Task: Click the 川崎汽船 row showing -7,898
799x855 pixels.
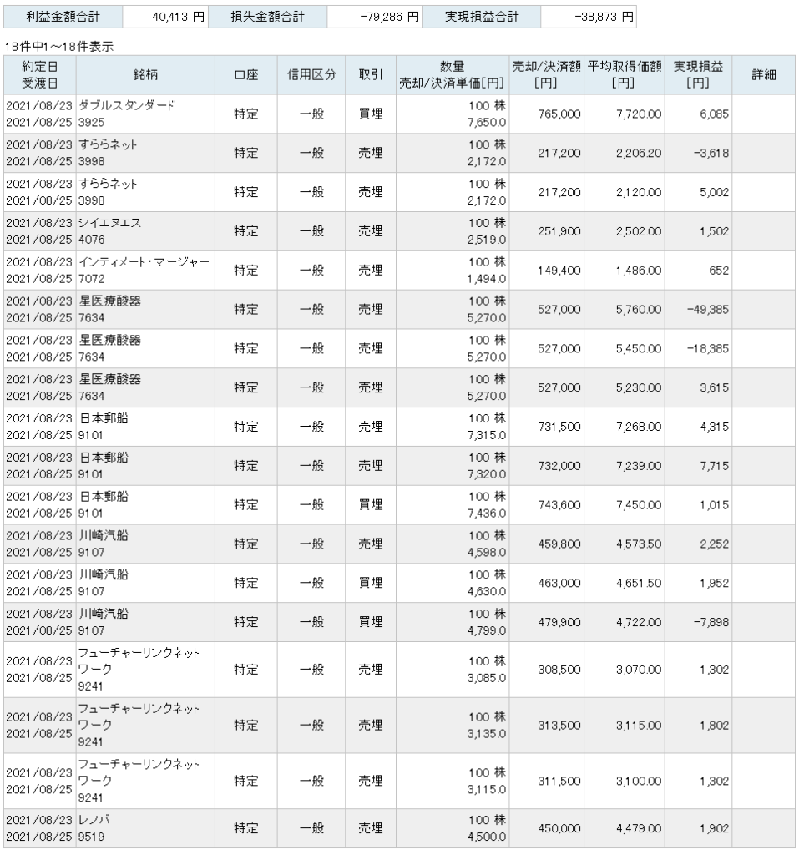Action: (x=399, y=622)
